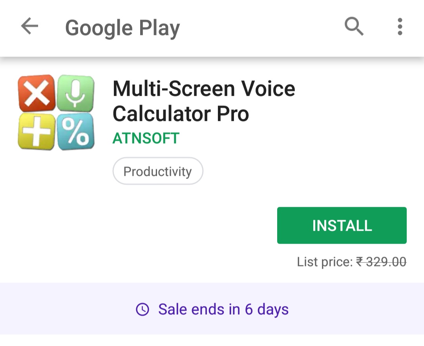Open the three-dot overflow menu
Viewport: 424px width, 346px height.
[x=400, y=26]
